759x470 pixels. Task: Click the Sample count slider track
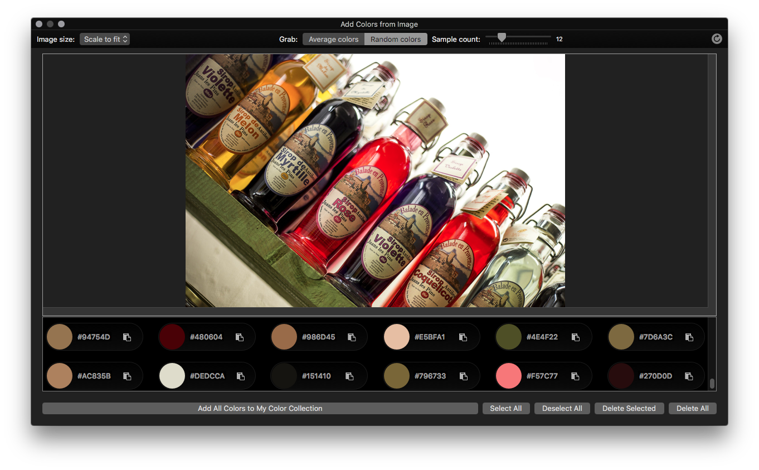(x=518, y=37)
